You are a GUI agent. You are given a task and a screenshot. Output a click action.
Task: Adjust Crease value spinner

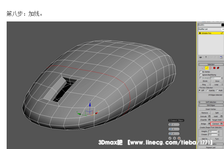tap(219, 135)
